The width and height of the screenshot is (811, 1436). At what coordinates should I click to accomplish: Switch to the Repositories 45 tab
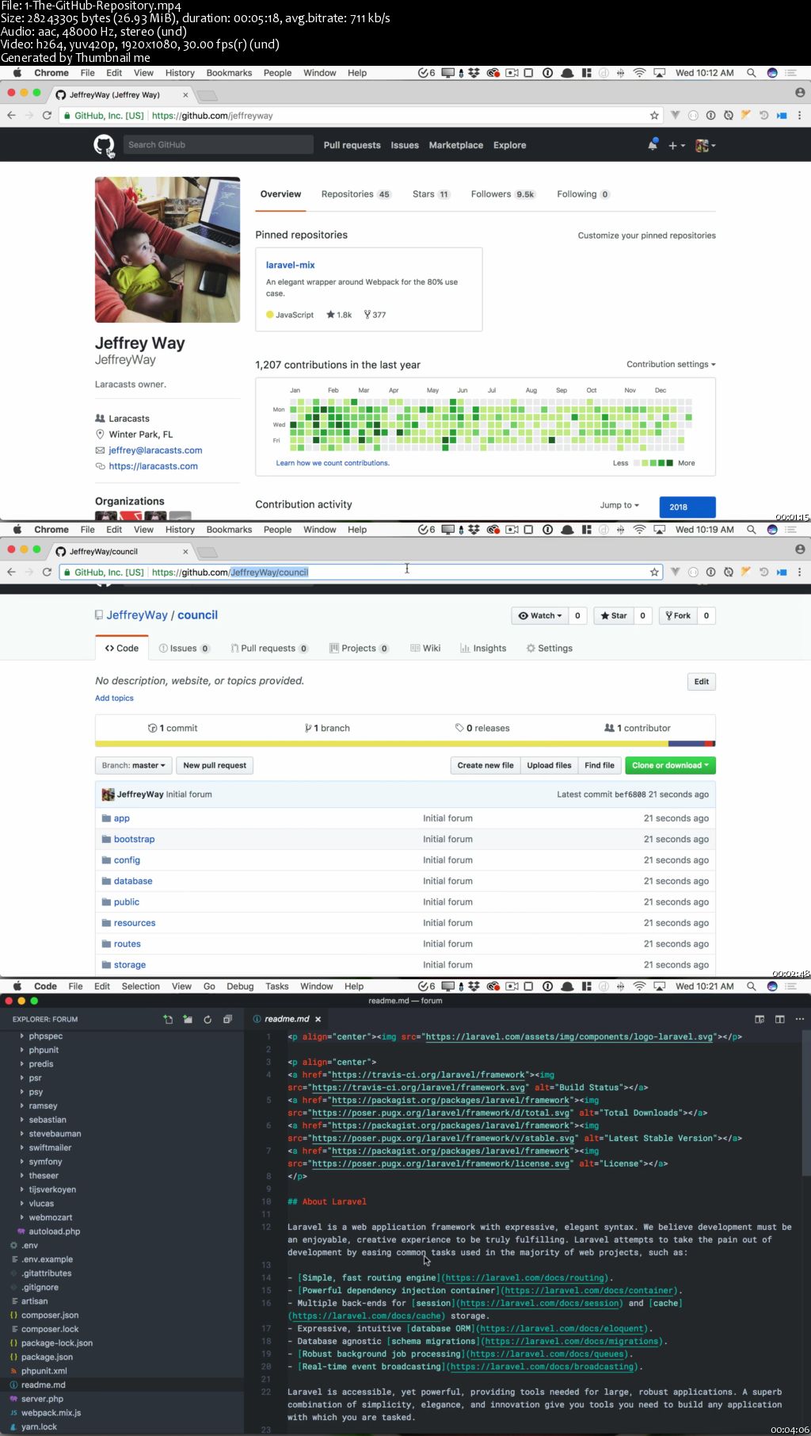[356, 194]
